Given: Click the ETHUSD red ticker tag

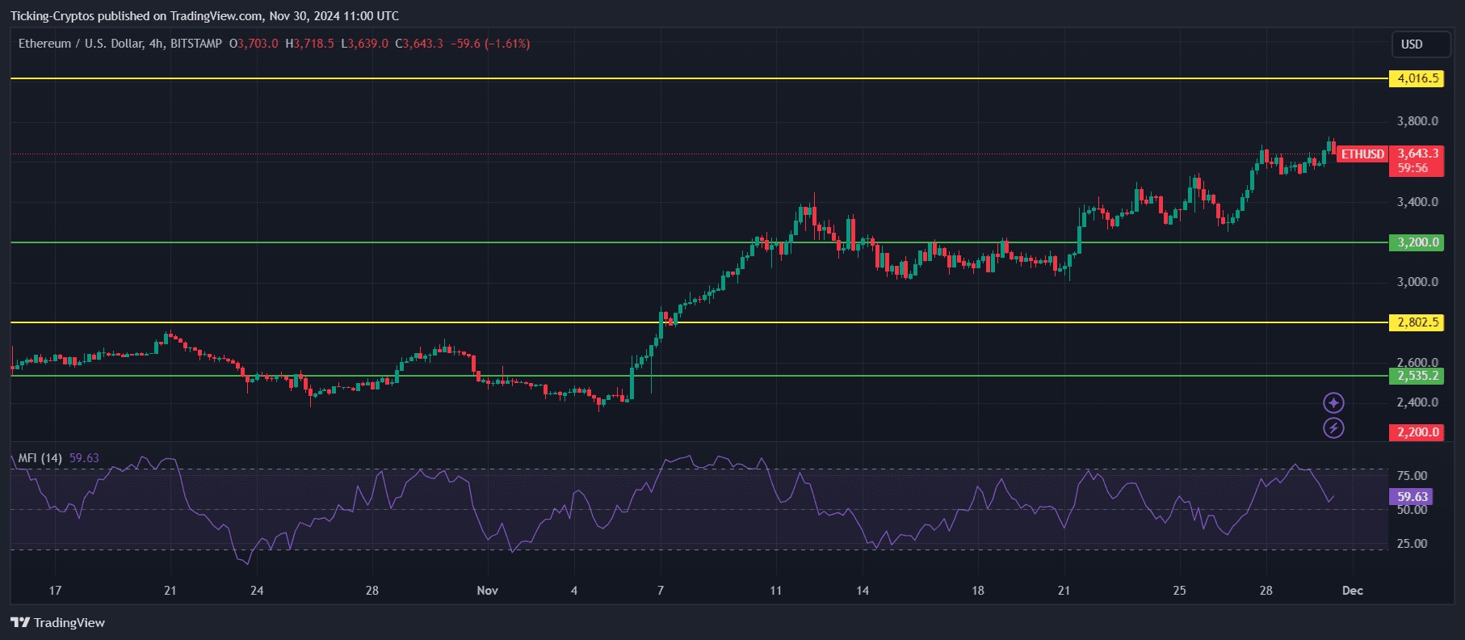Looking at the screenshot, I should coord(1362,154).
